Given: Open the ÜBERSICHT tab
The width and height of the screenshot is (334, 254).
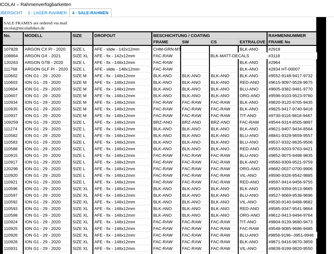Looking at the screenshot, I should (11, 13).
